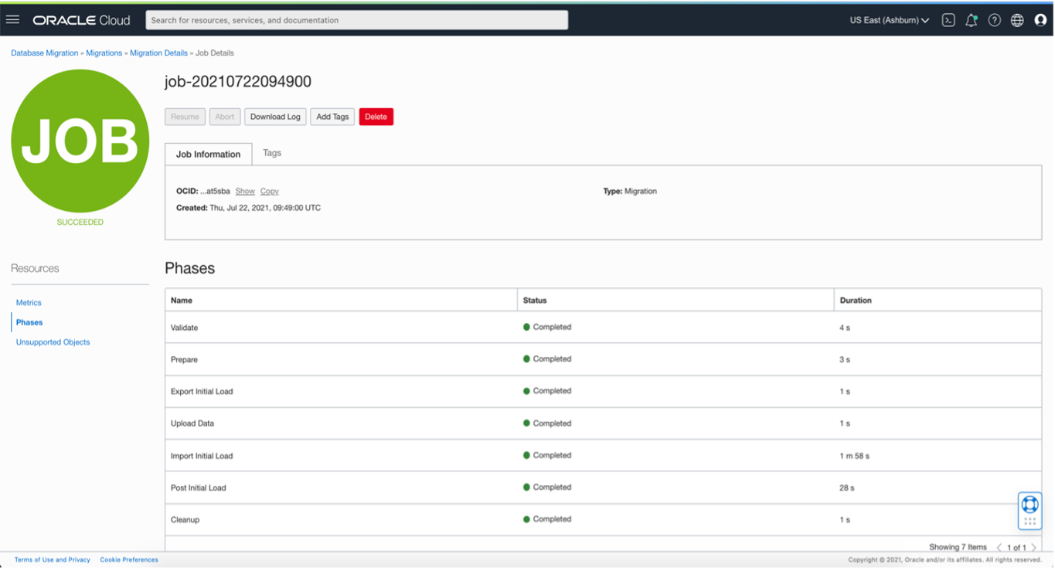1055x571 pixels.
Task: Open the language selection globe
Action: 1017,19
